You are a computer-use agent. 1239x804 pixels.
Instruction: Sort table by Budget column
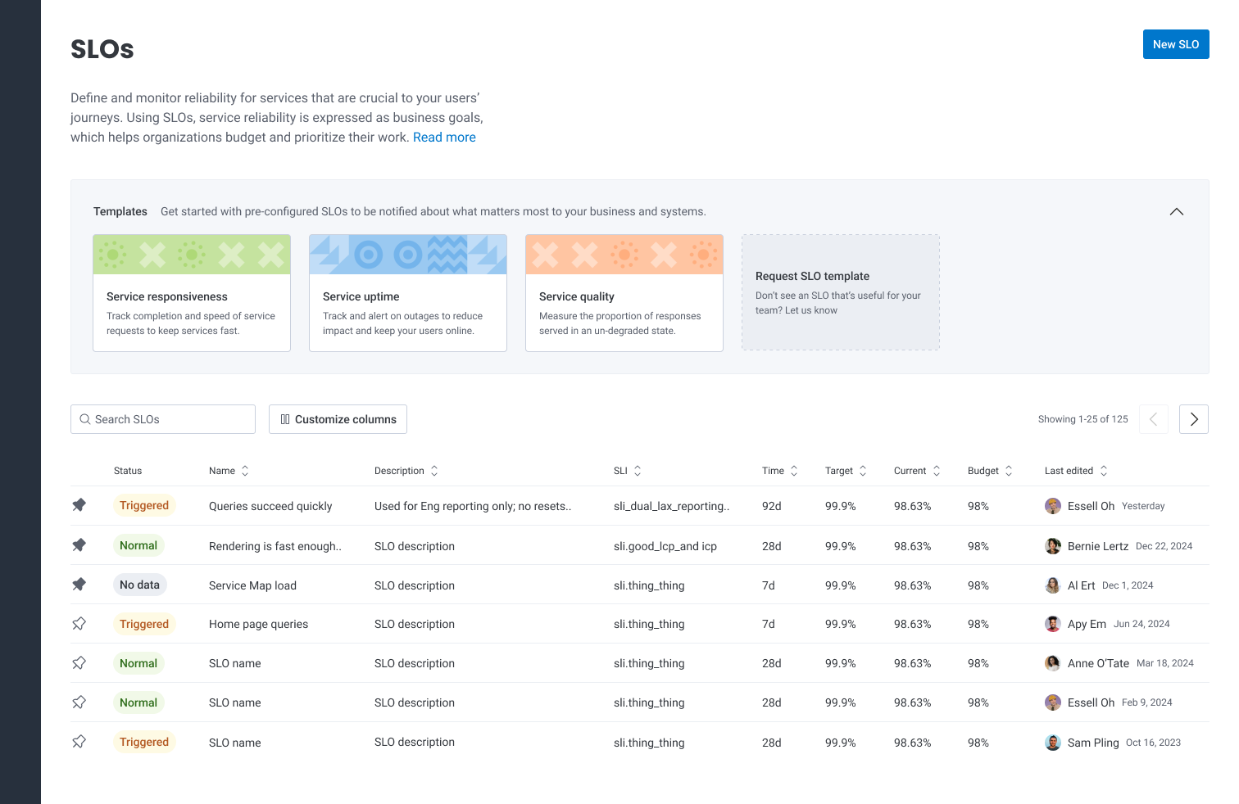tap(1009, 471)
